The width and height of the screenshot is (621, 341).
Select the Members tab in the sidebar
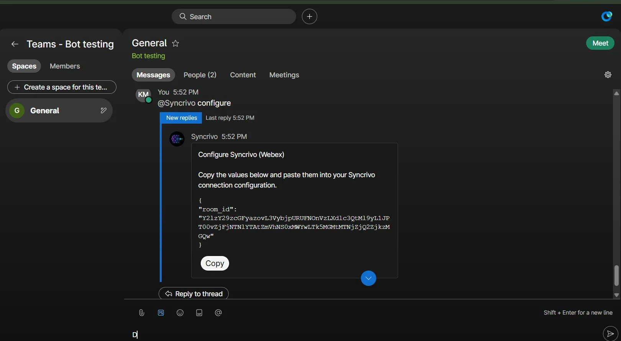click(65, 66)
